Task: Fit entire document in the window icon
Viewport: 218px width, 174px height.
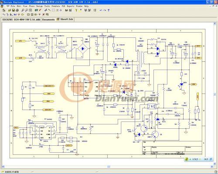Action: pyautogui.click(x=31, y=10)
